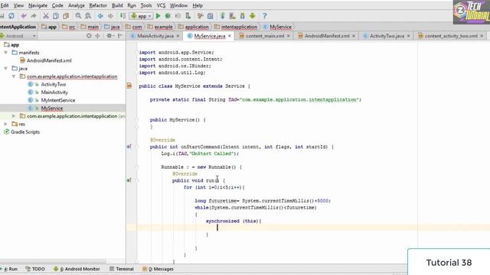The image size is (490, 275).
Task: Open Help with the question mark icon
Action: pos(265,16)
